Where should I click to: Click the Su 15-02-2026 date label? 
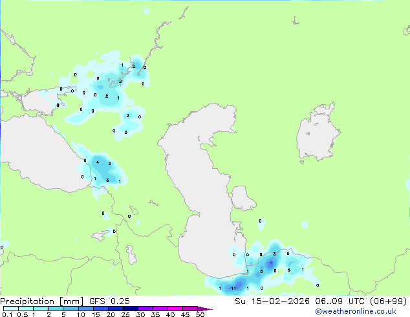268,301
